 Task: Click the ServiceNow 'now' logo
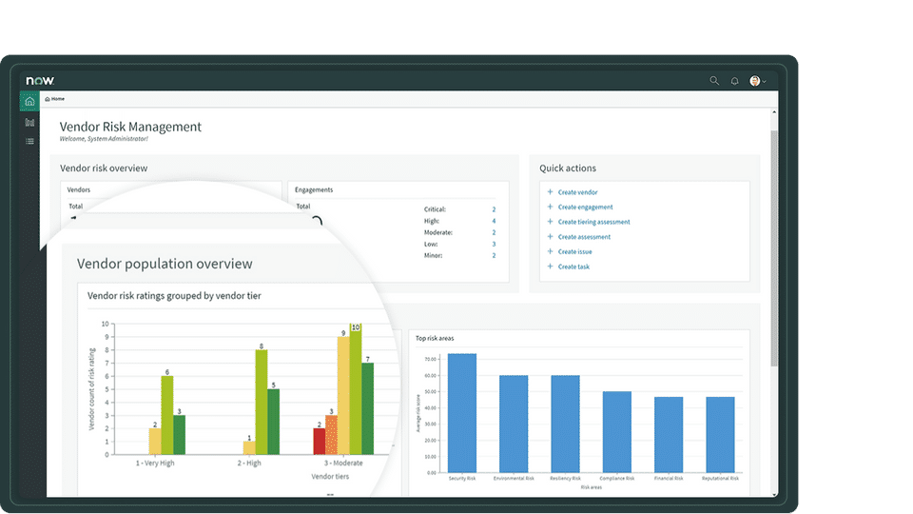coord(40,80)
